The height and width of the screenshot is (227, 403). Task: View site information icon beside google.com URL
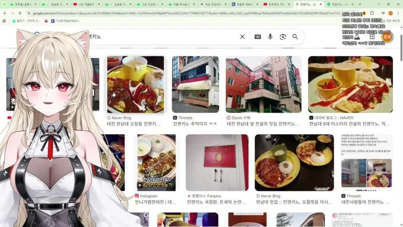click(x=29, y=13)
